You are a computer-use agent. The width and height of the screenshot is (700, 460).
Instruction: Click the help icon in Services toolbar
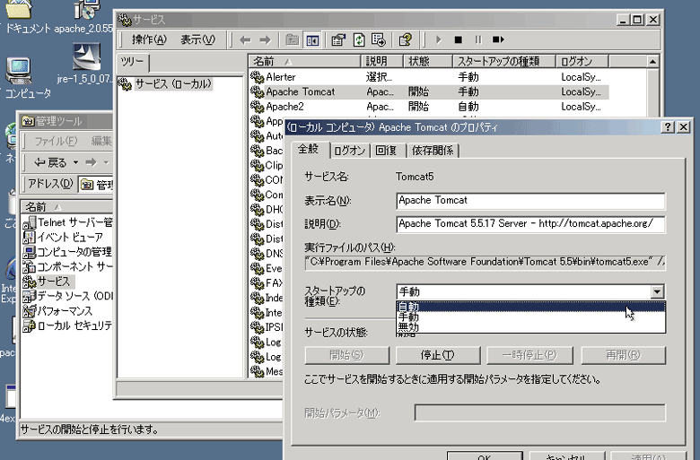coord(406,40)
